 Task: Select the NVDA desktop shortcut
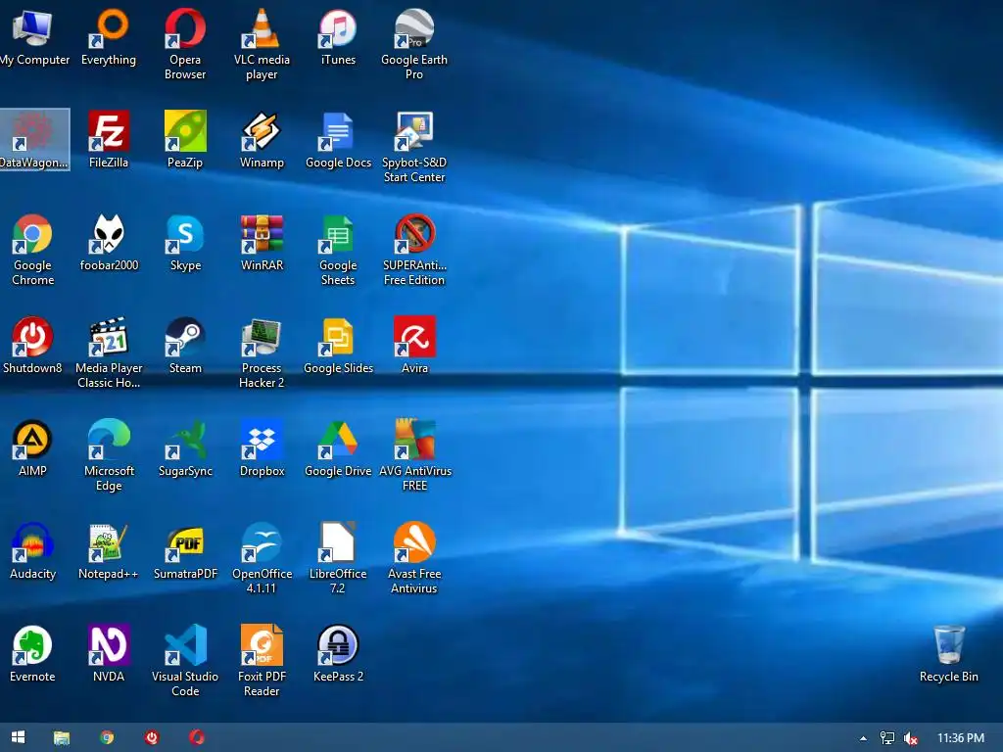point(109,654)
